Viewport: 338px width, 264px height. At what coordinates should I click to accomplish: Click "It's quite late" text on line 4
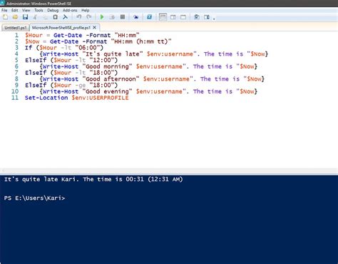113,54
